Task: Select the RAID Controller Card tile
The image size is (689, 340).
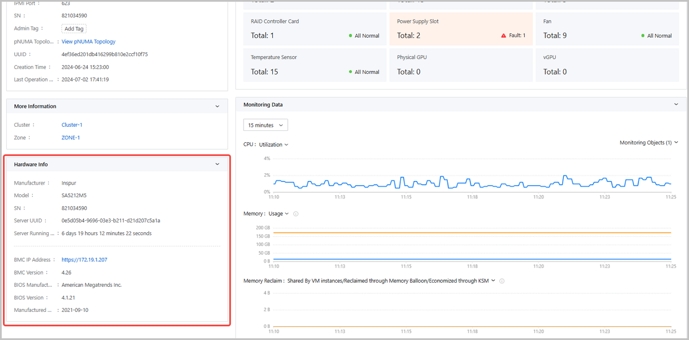Action: [315, 29]
